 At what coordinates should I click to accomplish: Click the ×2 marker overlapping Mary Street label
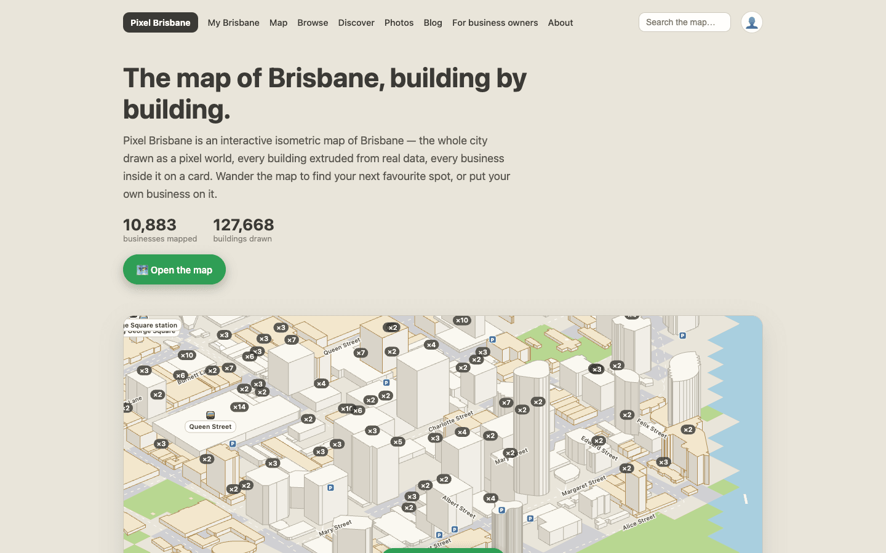(509, 453)
